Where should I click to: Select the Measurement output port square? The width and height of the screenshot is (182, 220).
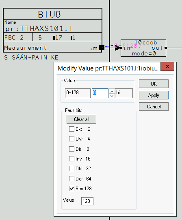102,48
